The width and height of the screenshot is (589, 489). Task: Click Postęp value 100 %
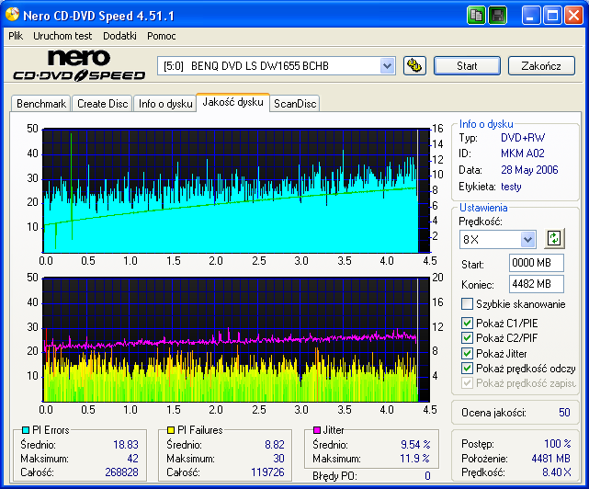(x=558, y=444)
